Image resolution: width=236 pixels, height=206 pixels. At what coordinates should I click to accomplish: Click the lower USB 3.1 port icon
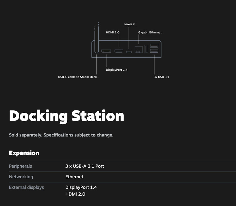click(154, 50)
